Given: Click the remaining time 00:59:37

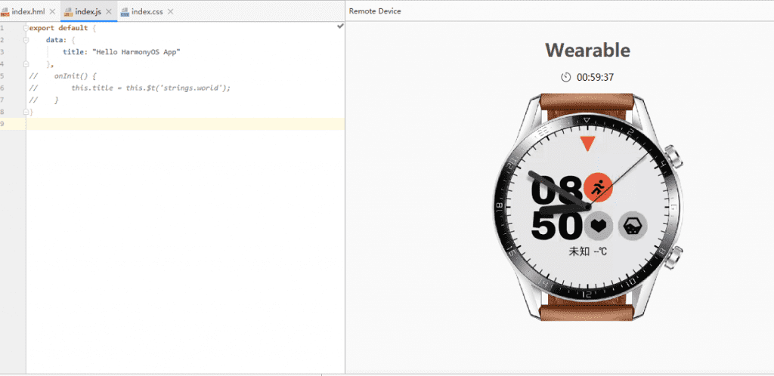Looking at the screenshot, I should (596, 77).
